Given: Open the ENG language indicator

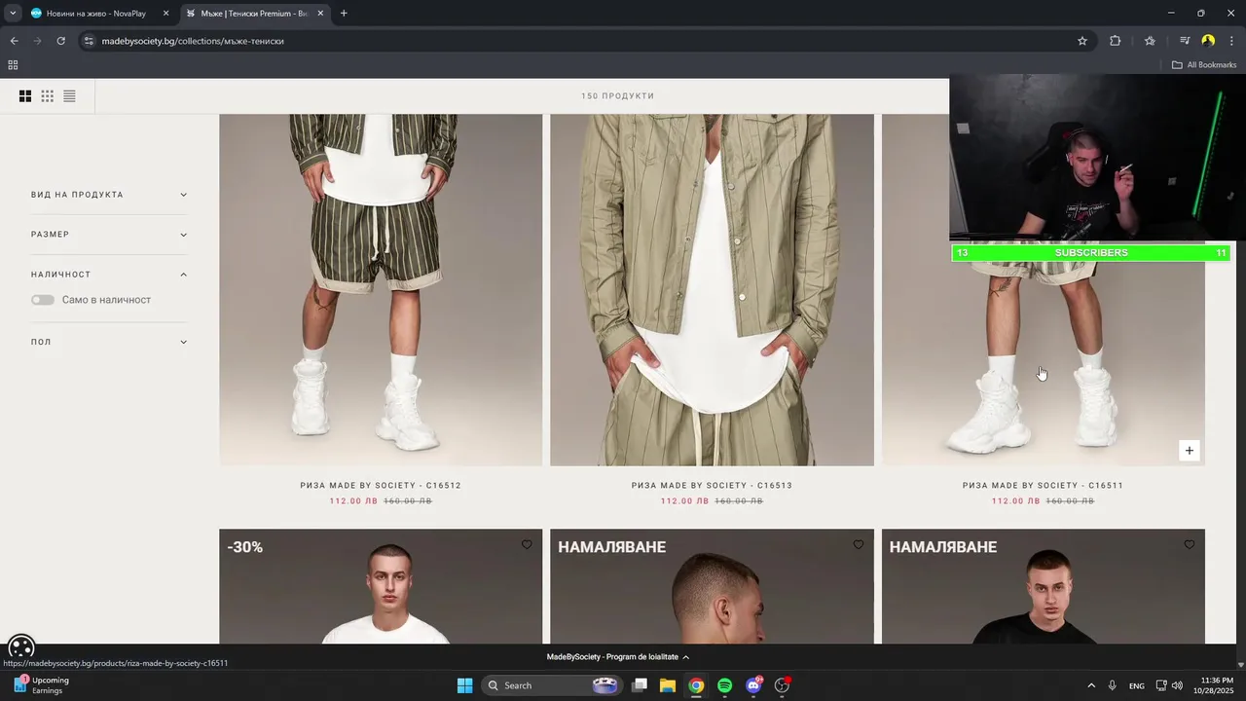Looking at the screenshot, I should click(x=1136, y=685).
